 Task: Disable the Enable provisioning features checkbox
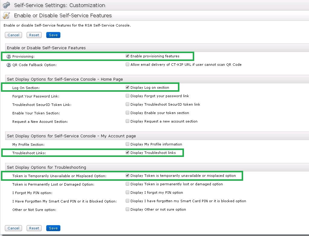pos(127,56)
